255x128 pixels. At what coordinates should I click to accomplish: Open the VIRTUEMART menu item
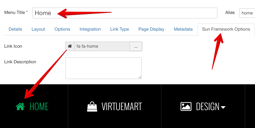click(122, 106)
